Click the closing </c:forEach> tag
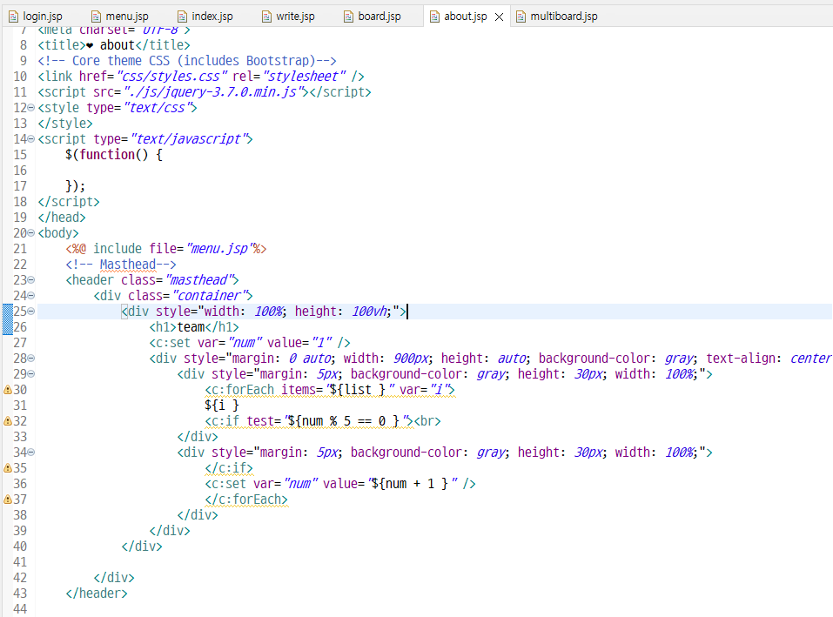Screen dimensions: 833x617 coord(246,500)
